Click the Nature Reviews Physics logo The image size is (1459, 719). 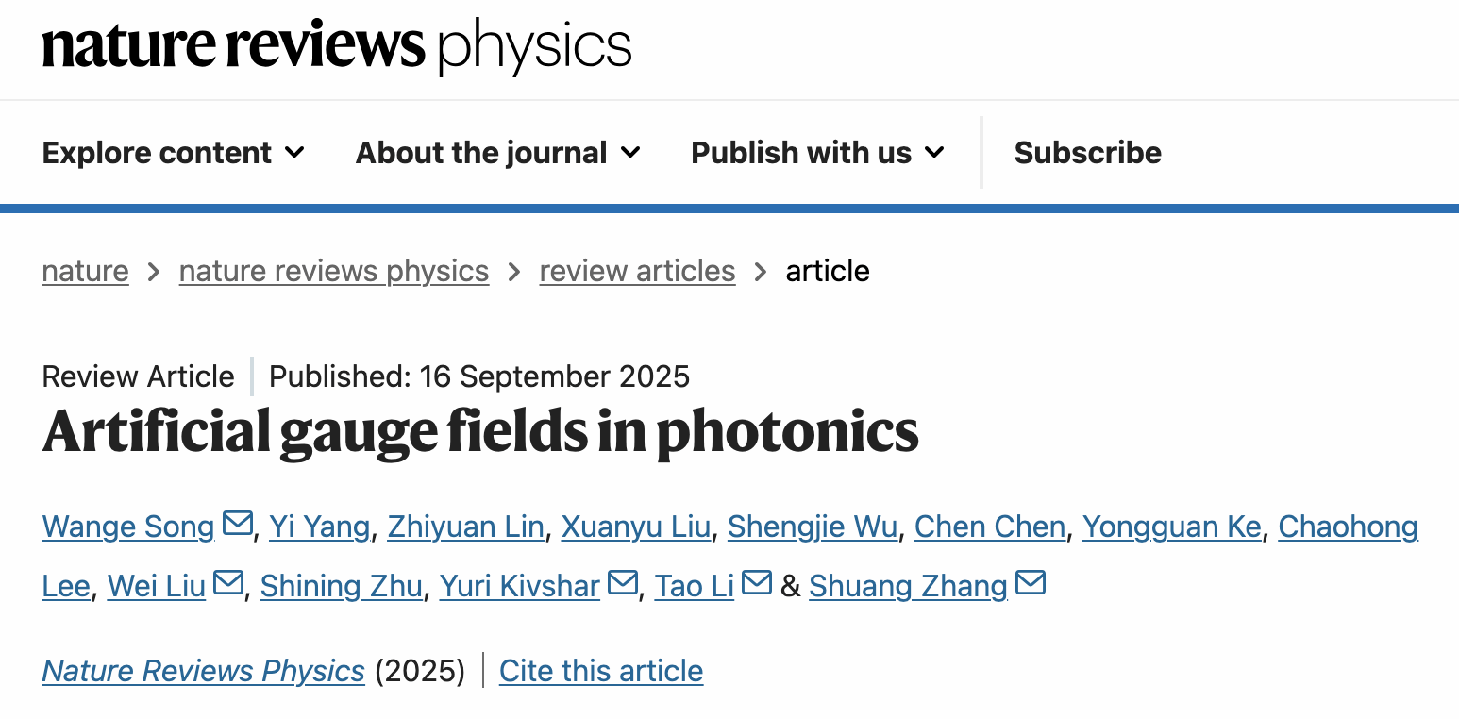[x=336, y=47]
